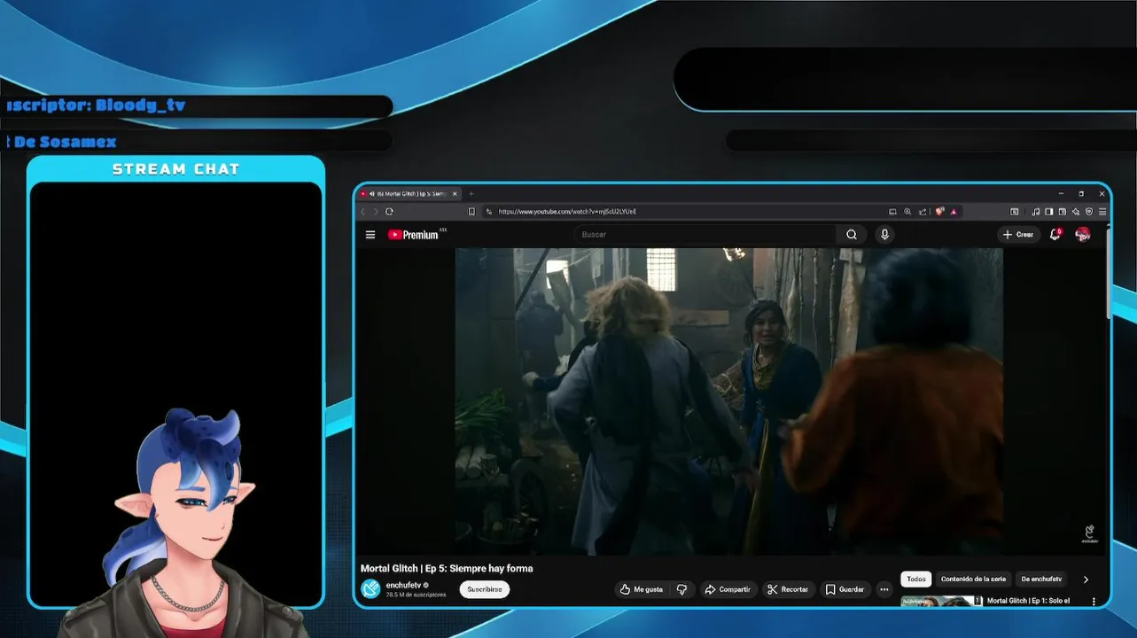Click the YouTube search magnifier button

[x=852, y=235]
